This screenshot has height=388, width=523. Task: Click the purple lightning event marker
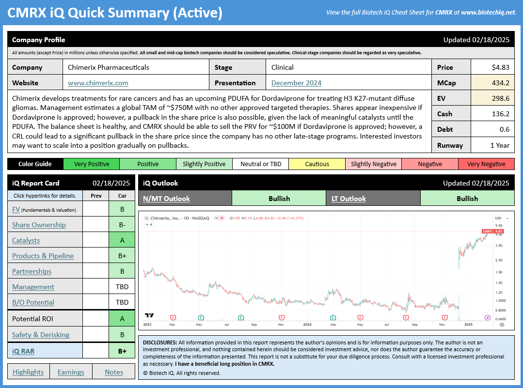coord(488,318)
